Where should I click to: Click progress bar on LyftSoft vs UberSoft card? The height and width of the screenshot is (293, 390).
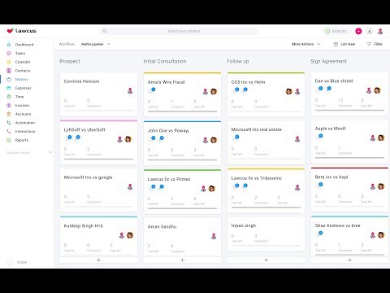click(x=98, y=159)
